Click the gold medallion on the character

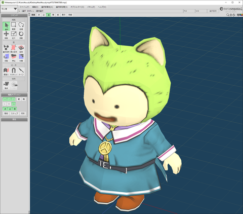pos(105,149)
